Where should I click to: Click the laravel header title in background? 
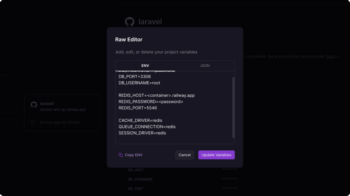pyautogui.click(x=150, y=22)
